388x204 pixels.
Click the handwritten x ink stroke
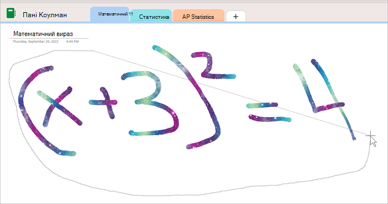click(59, 106)
